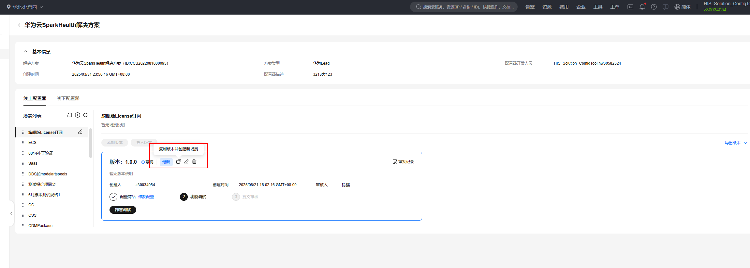The image size is (750, 268).
Task: Collapse the left side panel arrow
Action: tap(11, 213)
